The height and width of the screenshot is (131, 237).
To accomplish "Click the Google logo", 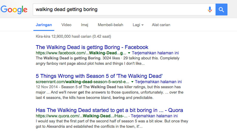I will [x=14, y=10].
